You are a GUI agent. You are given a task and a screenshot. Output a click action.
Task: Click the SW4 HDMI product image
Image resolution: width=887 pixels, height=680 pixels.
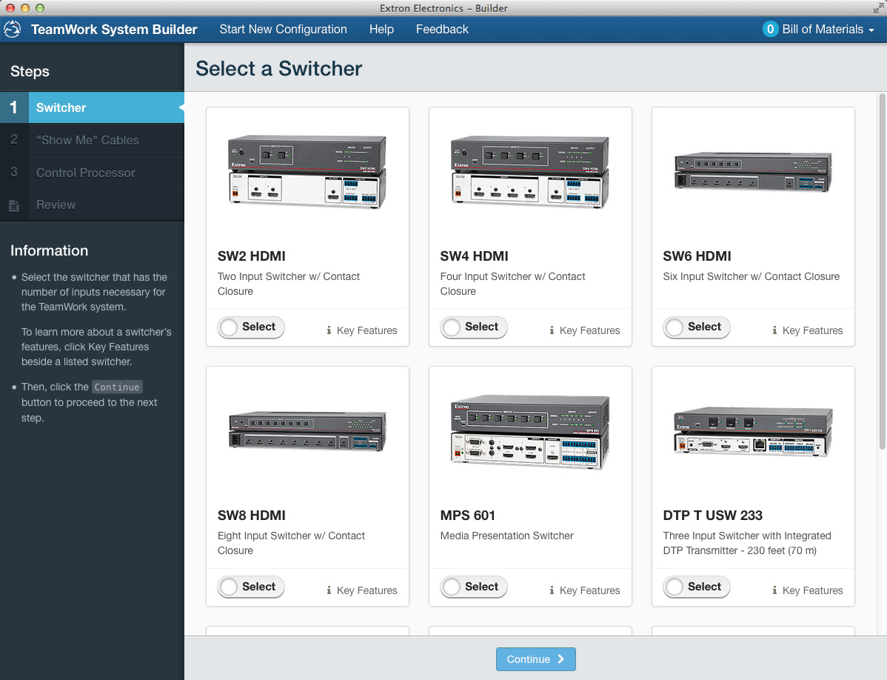point(530,172)
